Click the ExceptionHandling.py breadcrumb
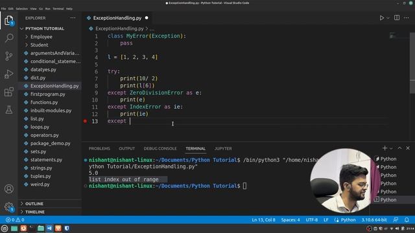The width and height of the screenshot is (415, 233). tap(119, 28)
